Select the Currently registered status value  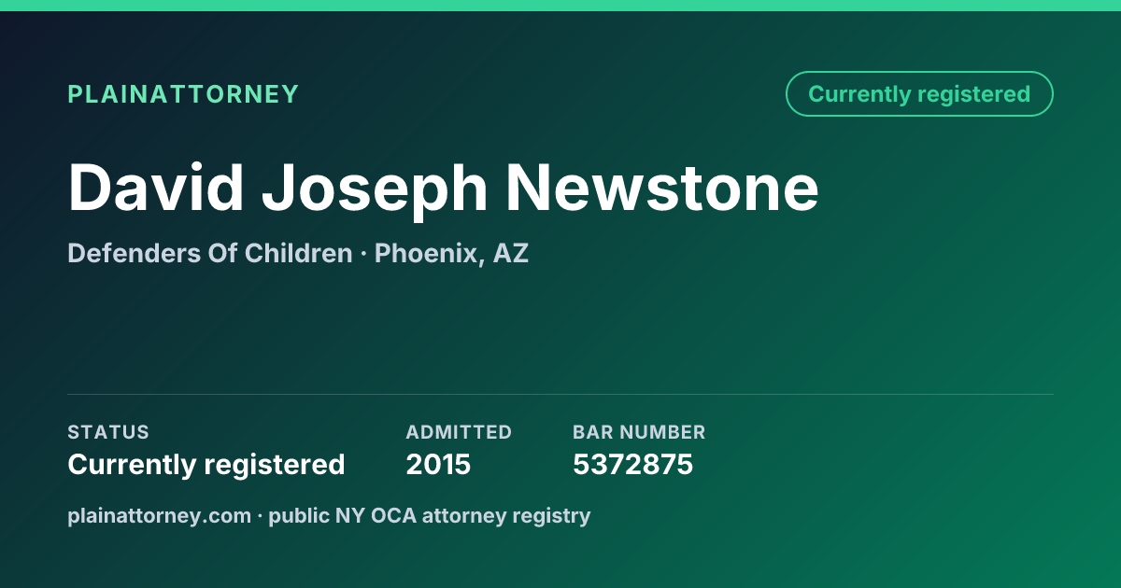coord(206,464)
